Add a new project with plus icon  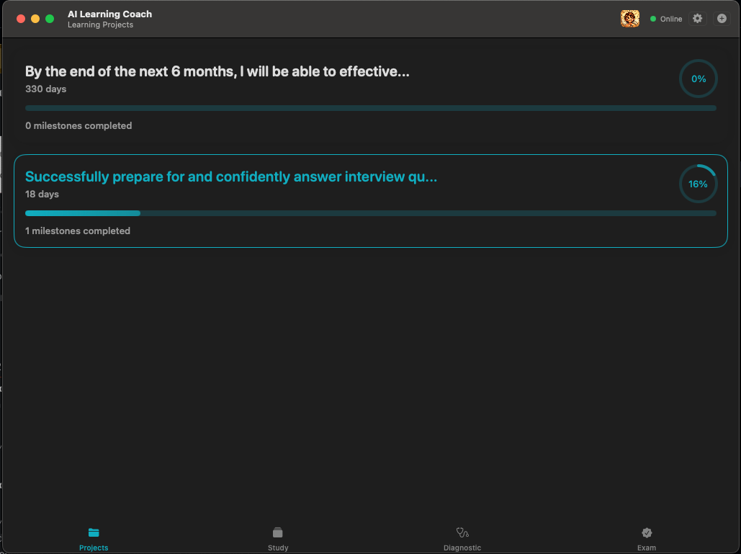tap(722, 19)
